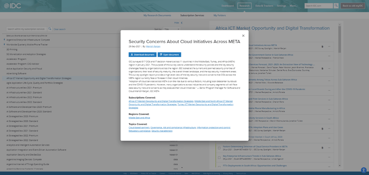This screenshot has height=175, width=369.
Task: Click attachment icon on Services Forecast 2021–2025 row
Action: [322, 68]
